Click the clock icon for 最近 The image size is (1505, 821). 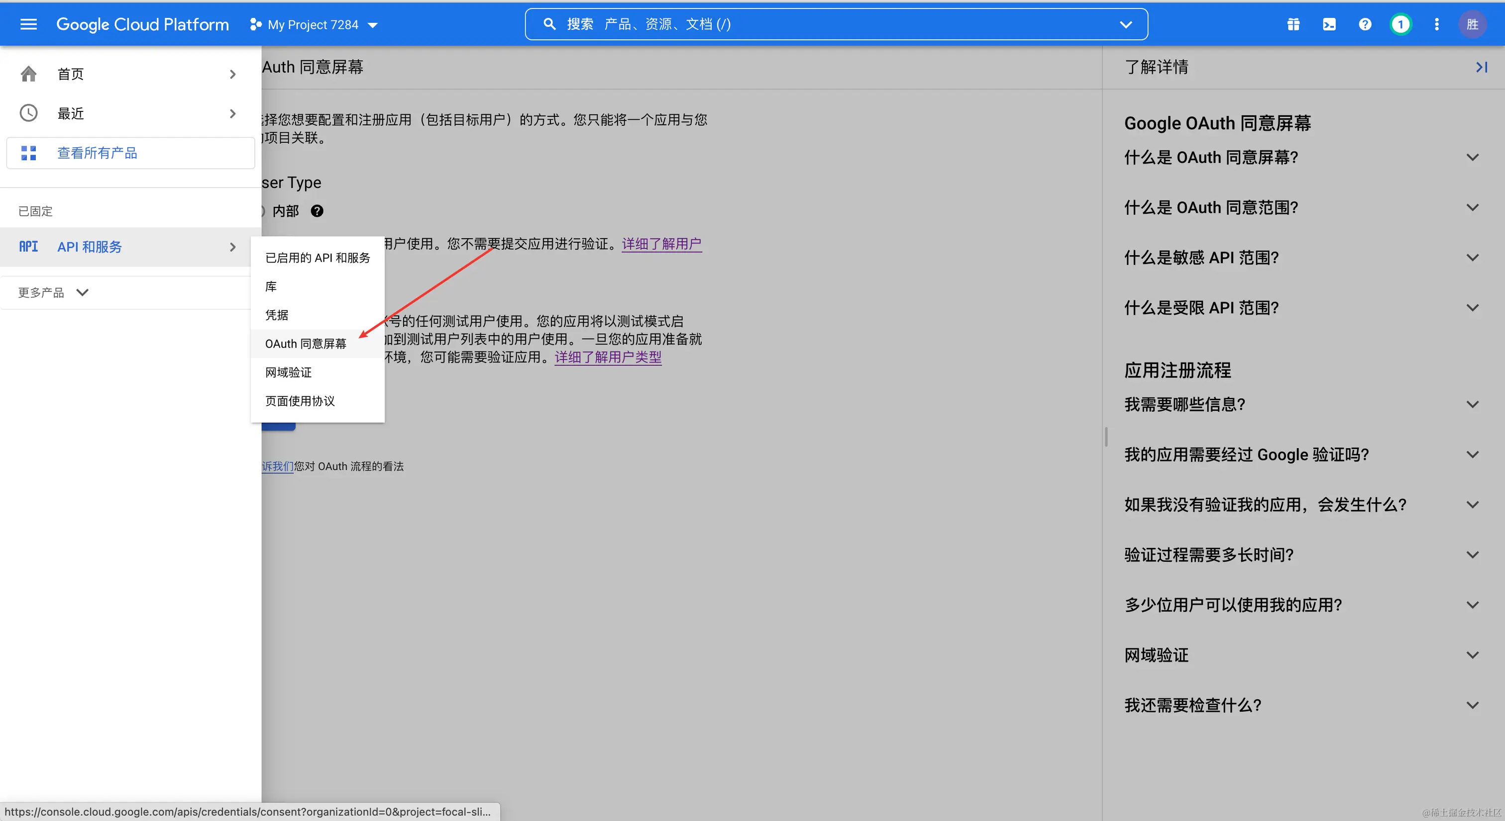click(x=28, y=113)
